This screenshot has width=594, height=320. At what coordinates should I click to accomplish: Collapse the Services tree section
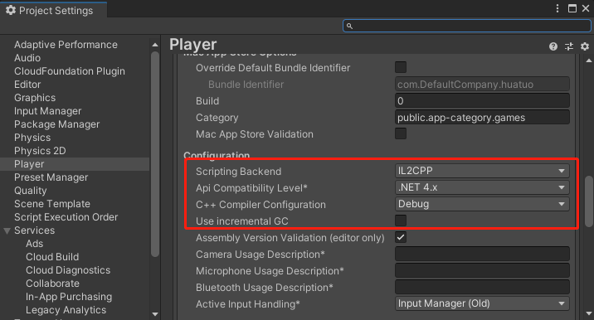(x=7, y=230)
